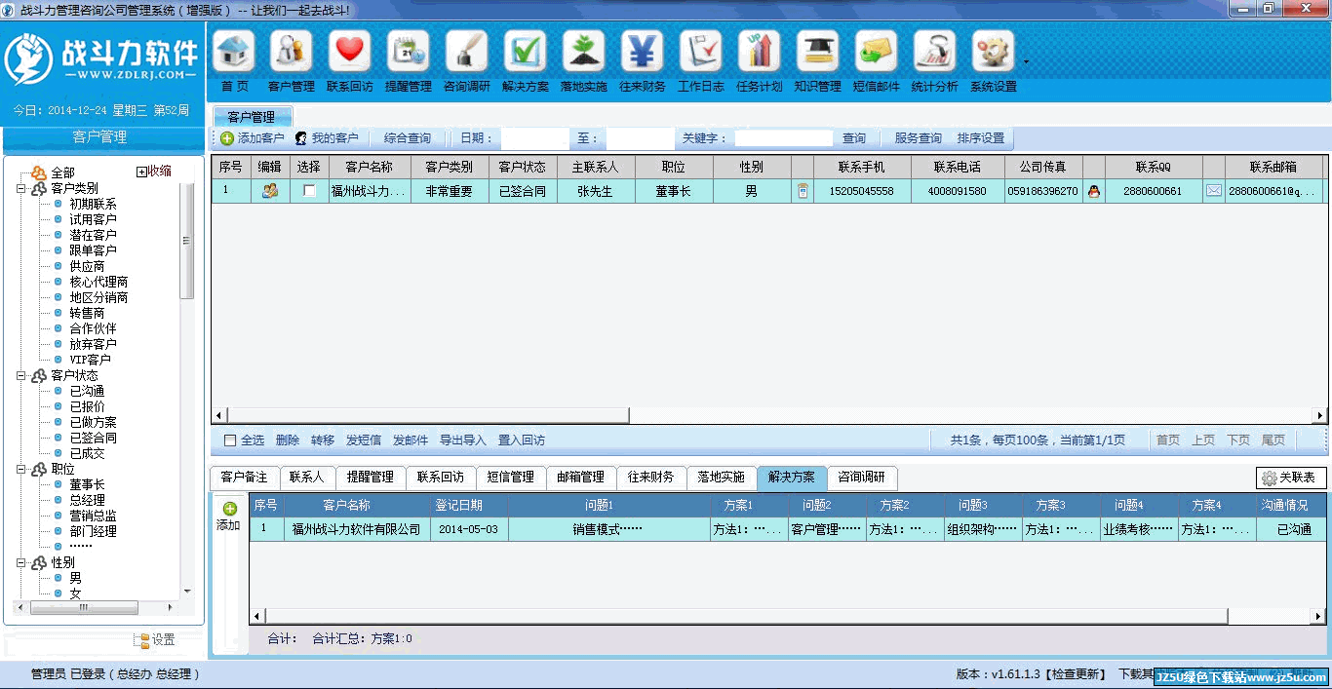Image resolution: width=1332 pixels, height=689 pixels.
Task: Open 系统设置 gear icon
Action: pos(993,53)
